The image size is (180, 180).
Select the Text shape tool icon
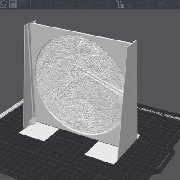(121, 4)
